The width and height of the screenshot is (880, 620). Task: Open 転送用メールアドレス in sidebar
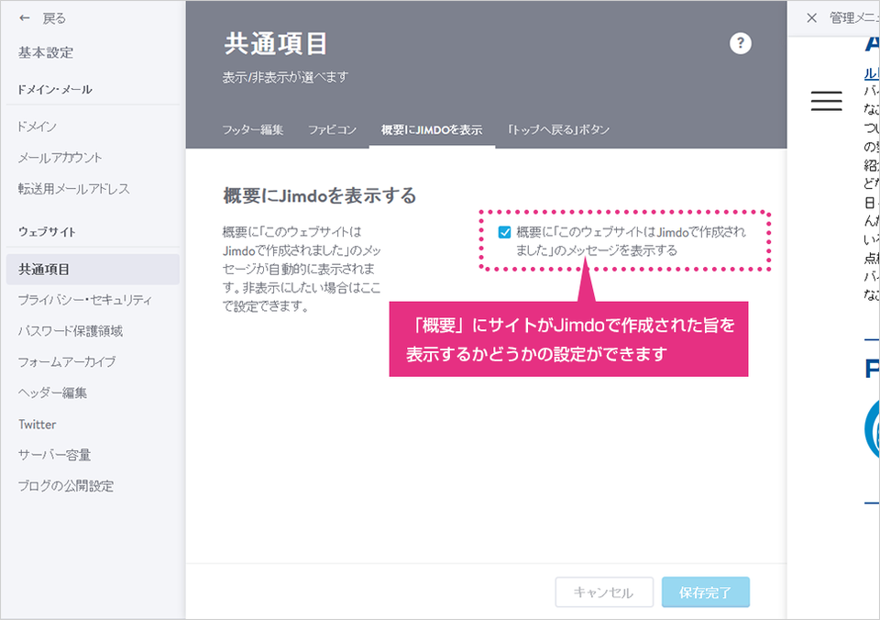(x=73, y=189)
